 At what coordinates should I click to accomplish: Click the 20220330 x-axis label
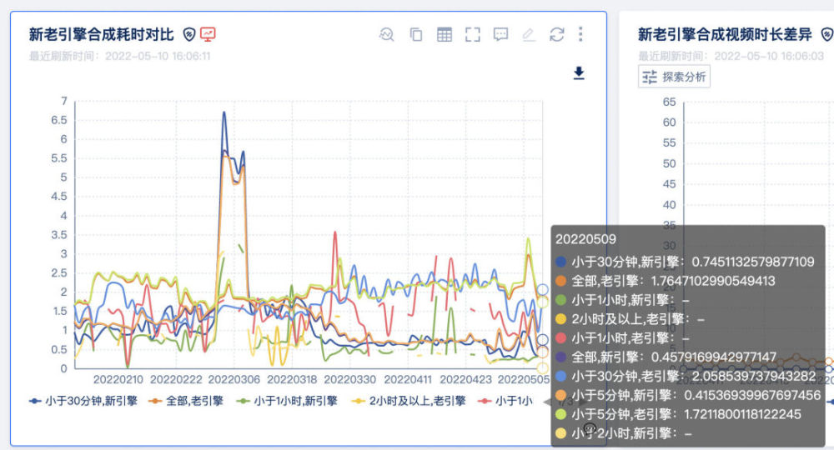(x=350, y=380)
